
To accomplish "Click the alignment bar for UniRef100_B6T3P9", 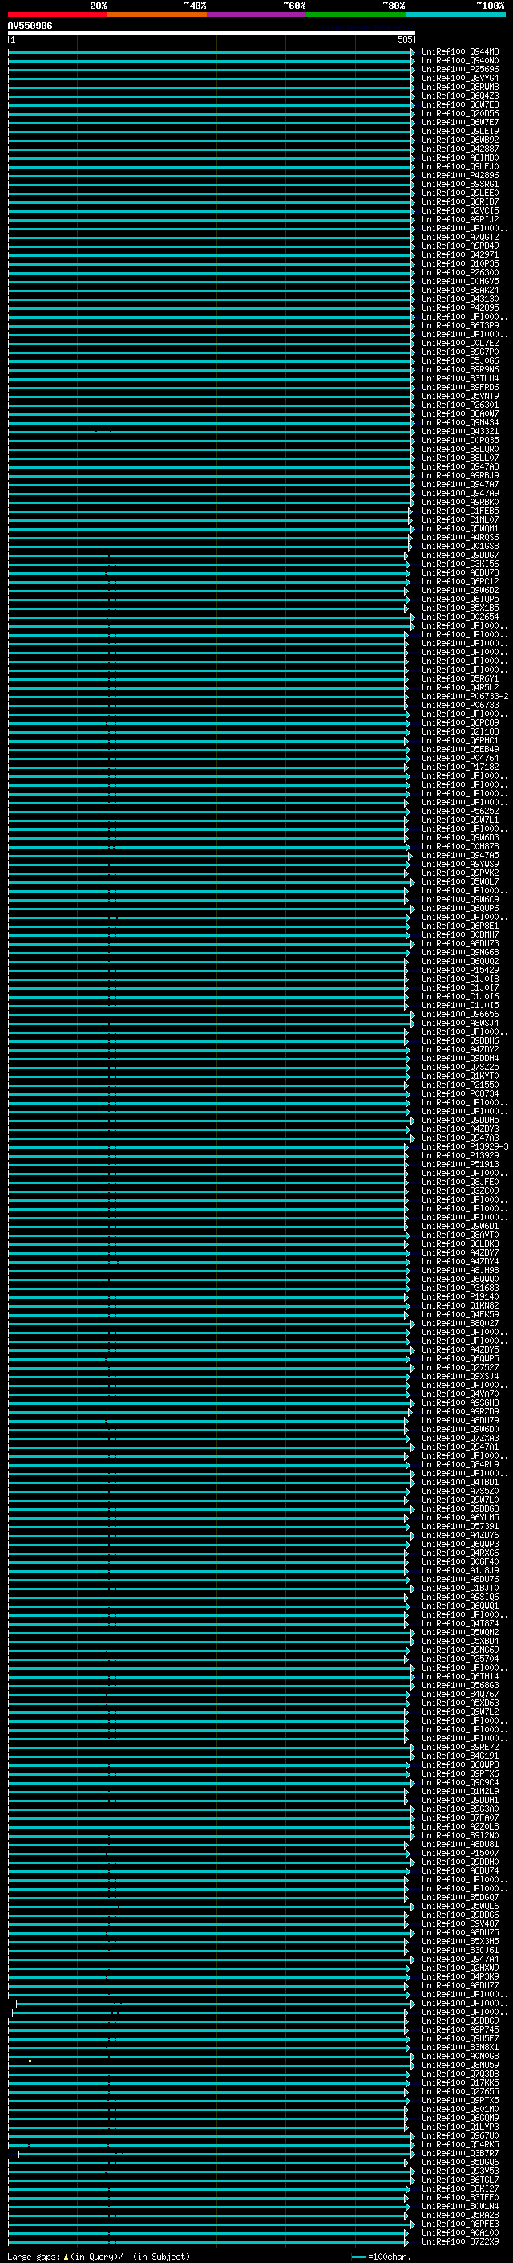I will tap(212, 326).
